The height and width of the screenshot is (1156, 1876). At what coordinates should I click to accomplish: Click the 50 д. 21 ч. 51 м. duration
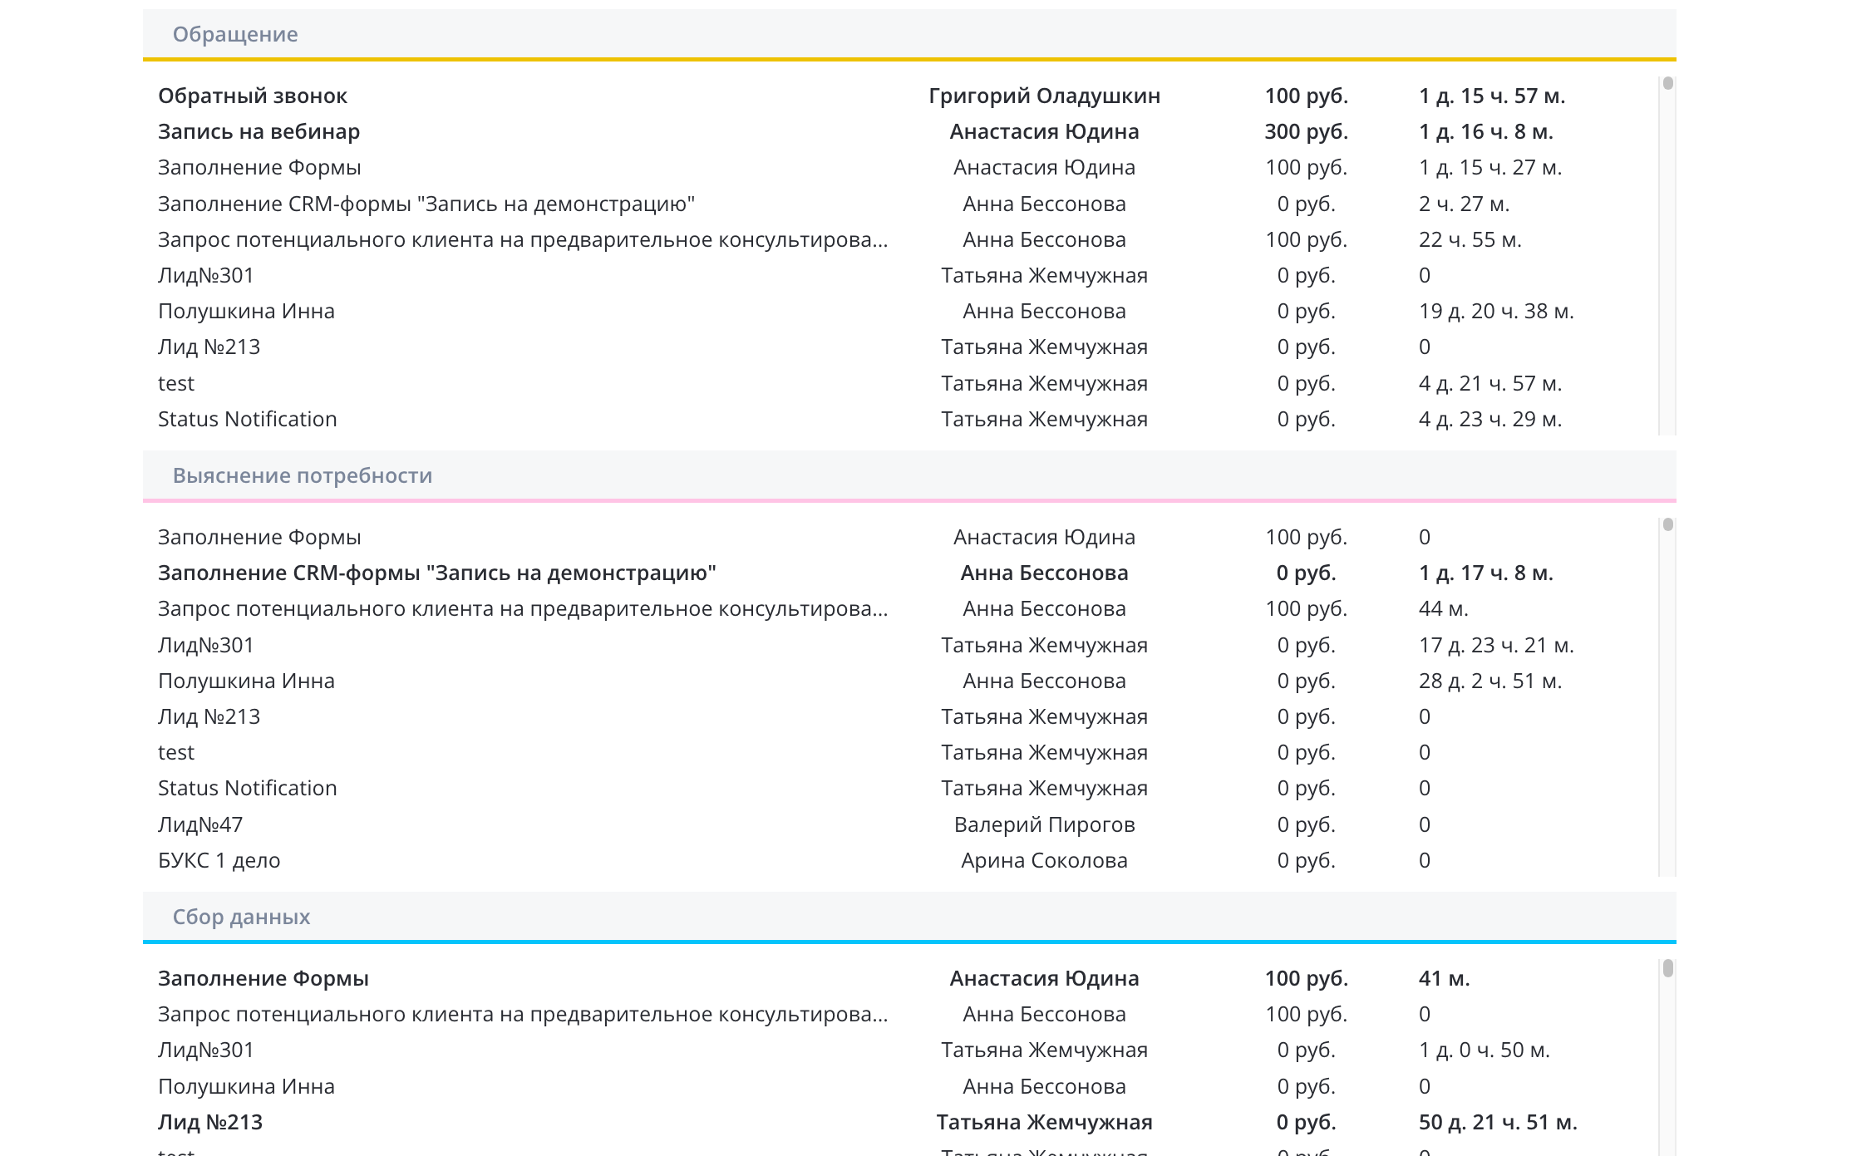1497,1122
